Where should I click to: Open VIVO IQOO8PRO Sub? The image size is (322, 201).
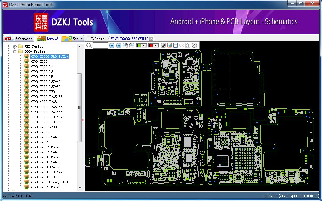pos(46,177)
